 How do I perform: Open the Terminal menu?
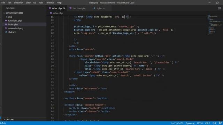point(50,3)
